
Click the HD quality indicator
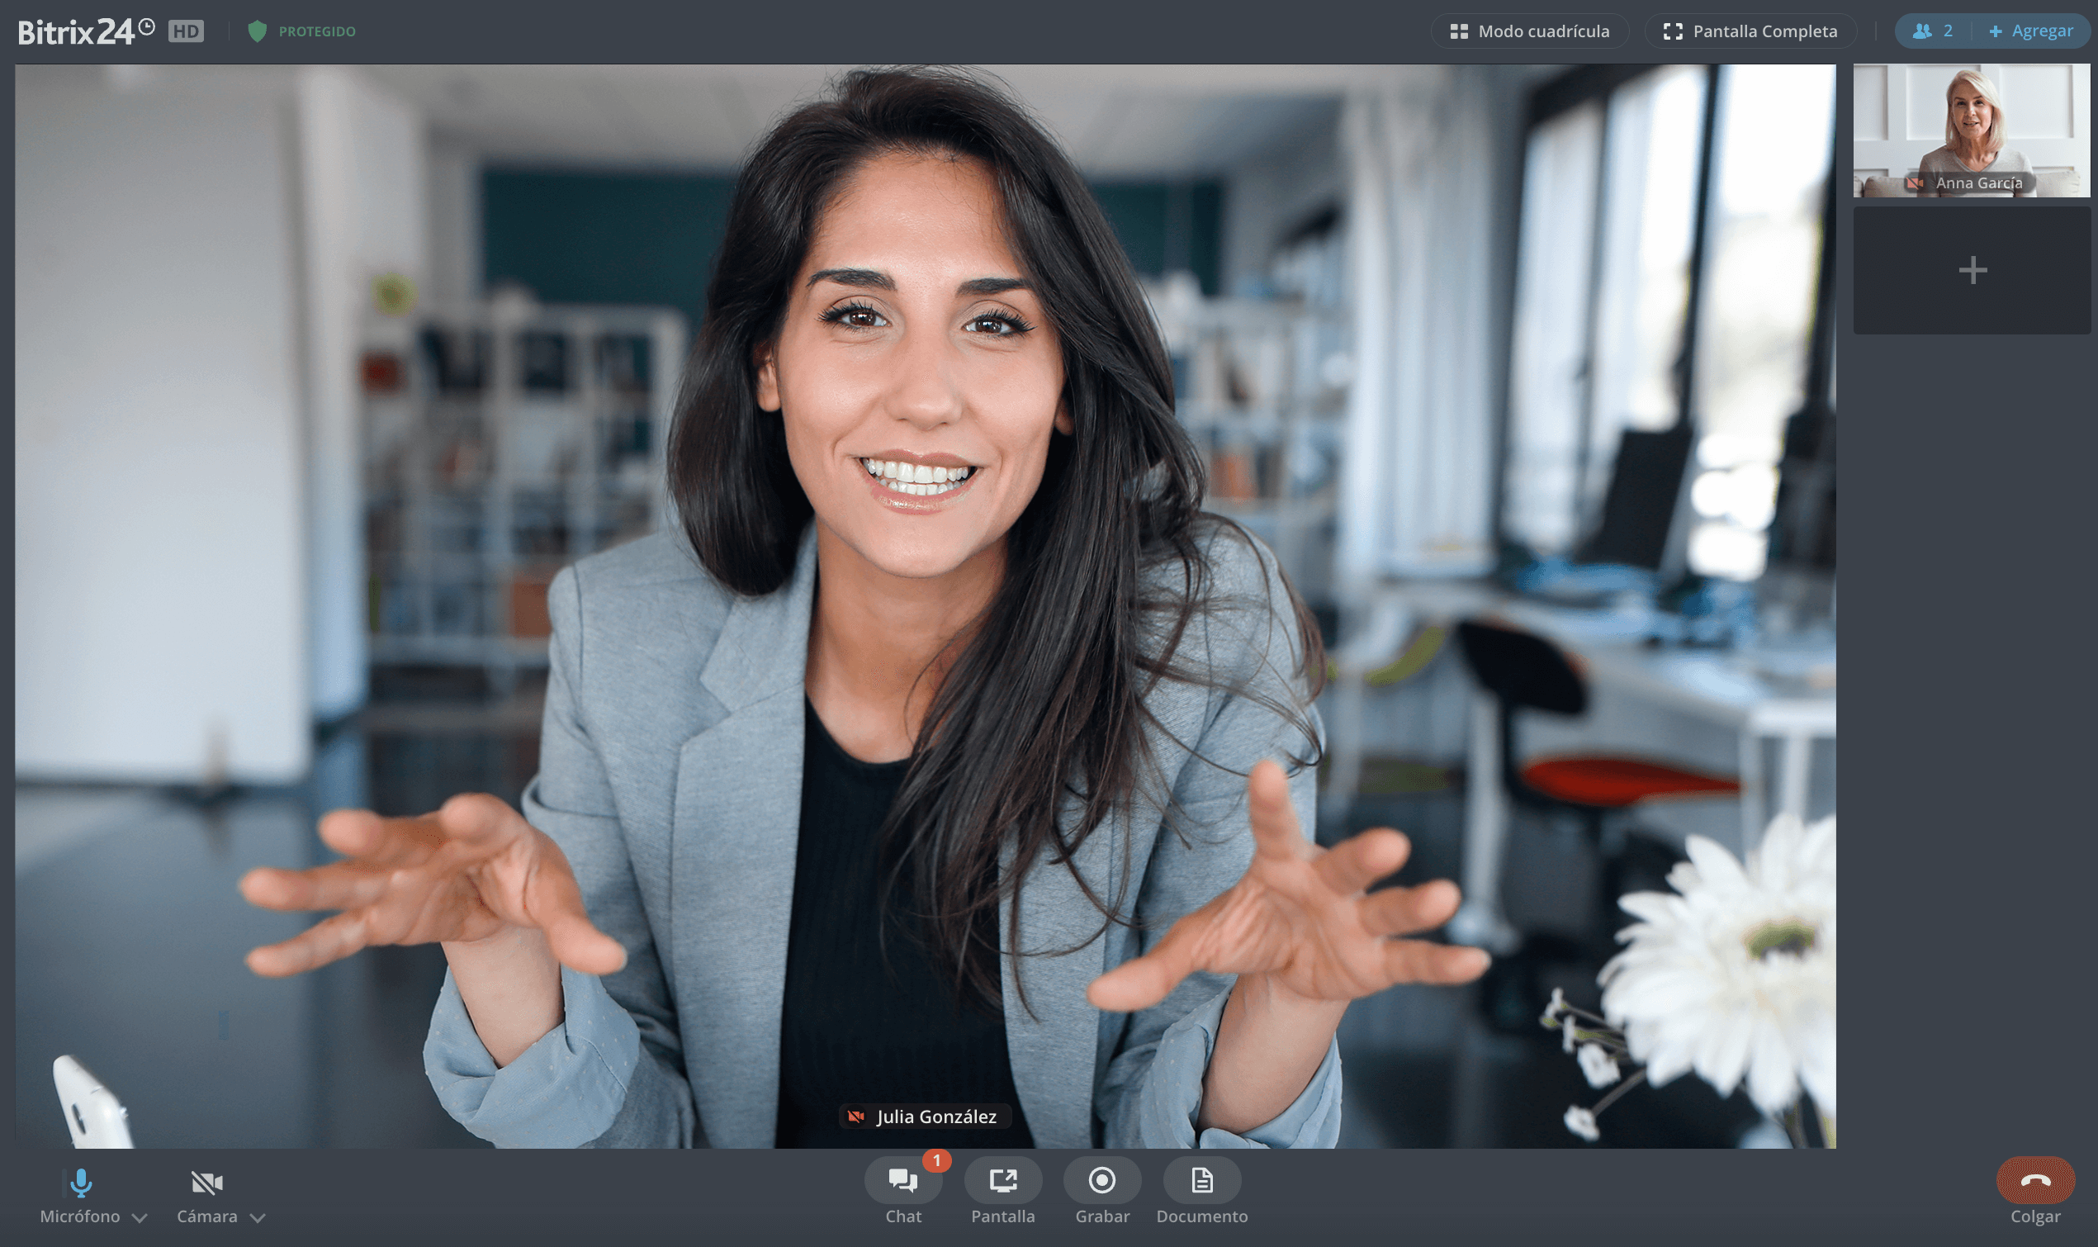(186, 32)
